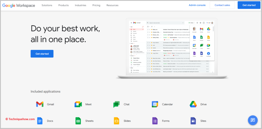Collapse the Rooms section in laptop Gmail preview
The image size is (262, 129).
click(130, 56)
